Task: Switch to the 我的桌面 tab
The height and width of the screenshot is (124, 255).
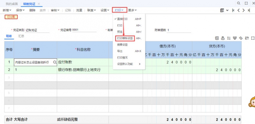Action: coord(12,4)
